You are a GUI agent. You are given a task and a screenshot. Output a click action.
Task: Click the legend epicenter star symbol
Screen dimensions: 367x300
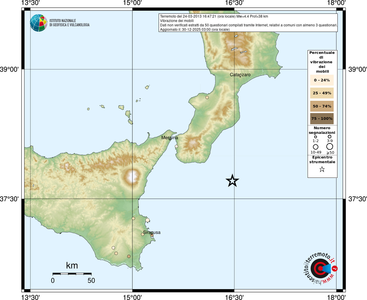[322, 169]
